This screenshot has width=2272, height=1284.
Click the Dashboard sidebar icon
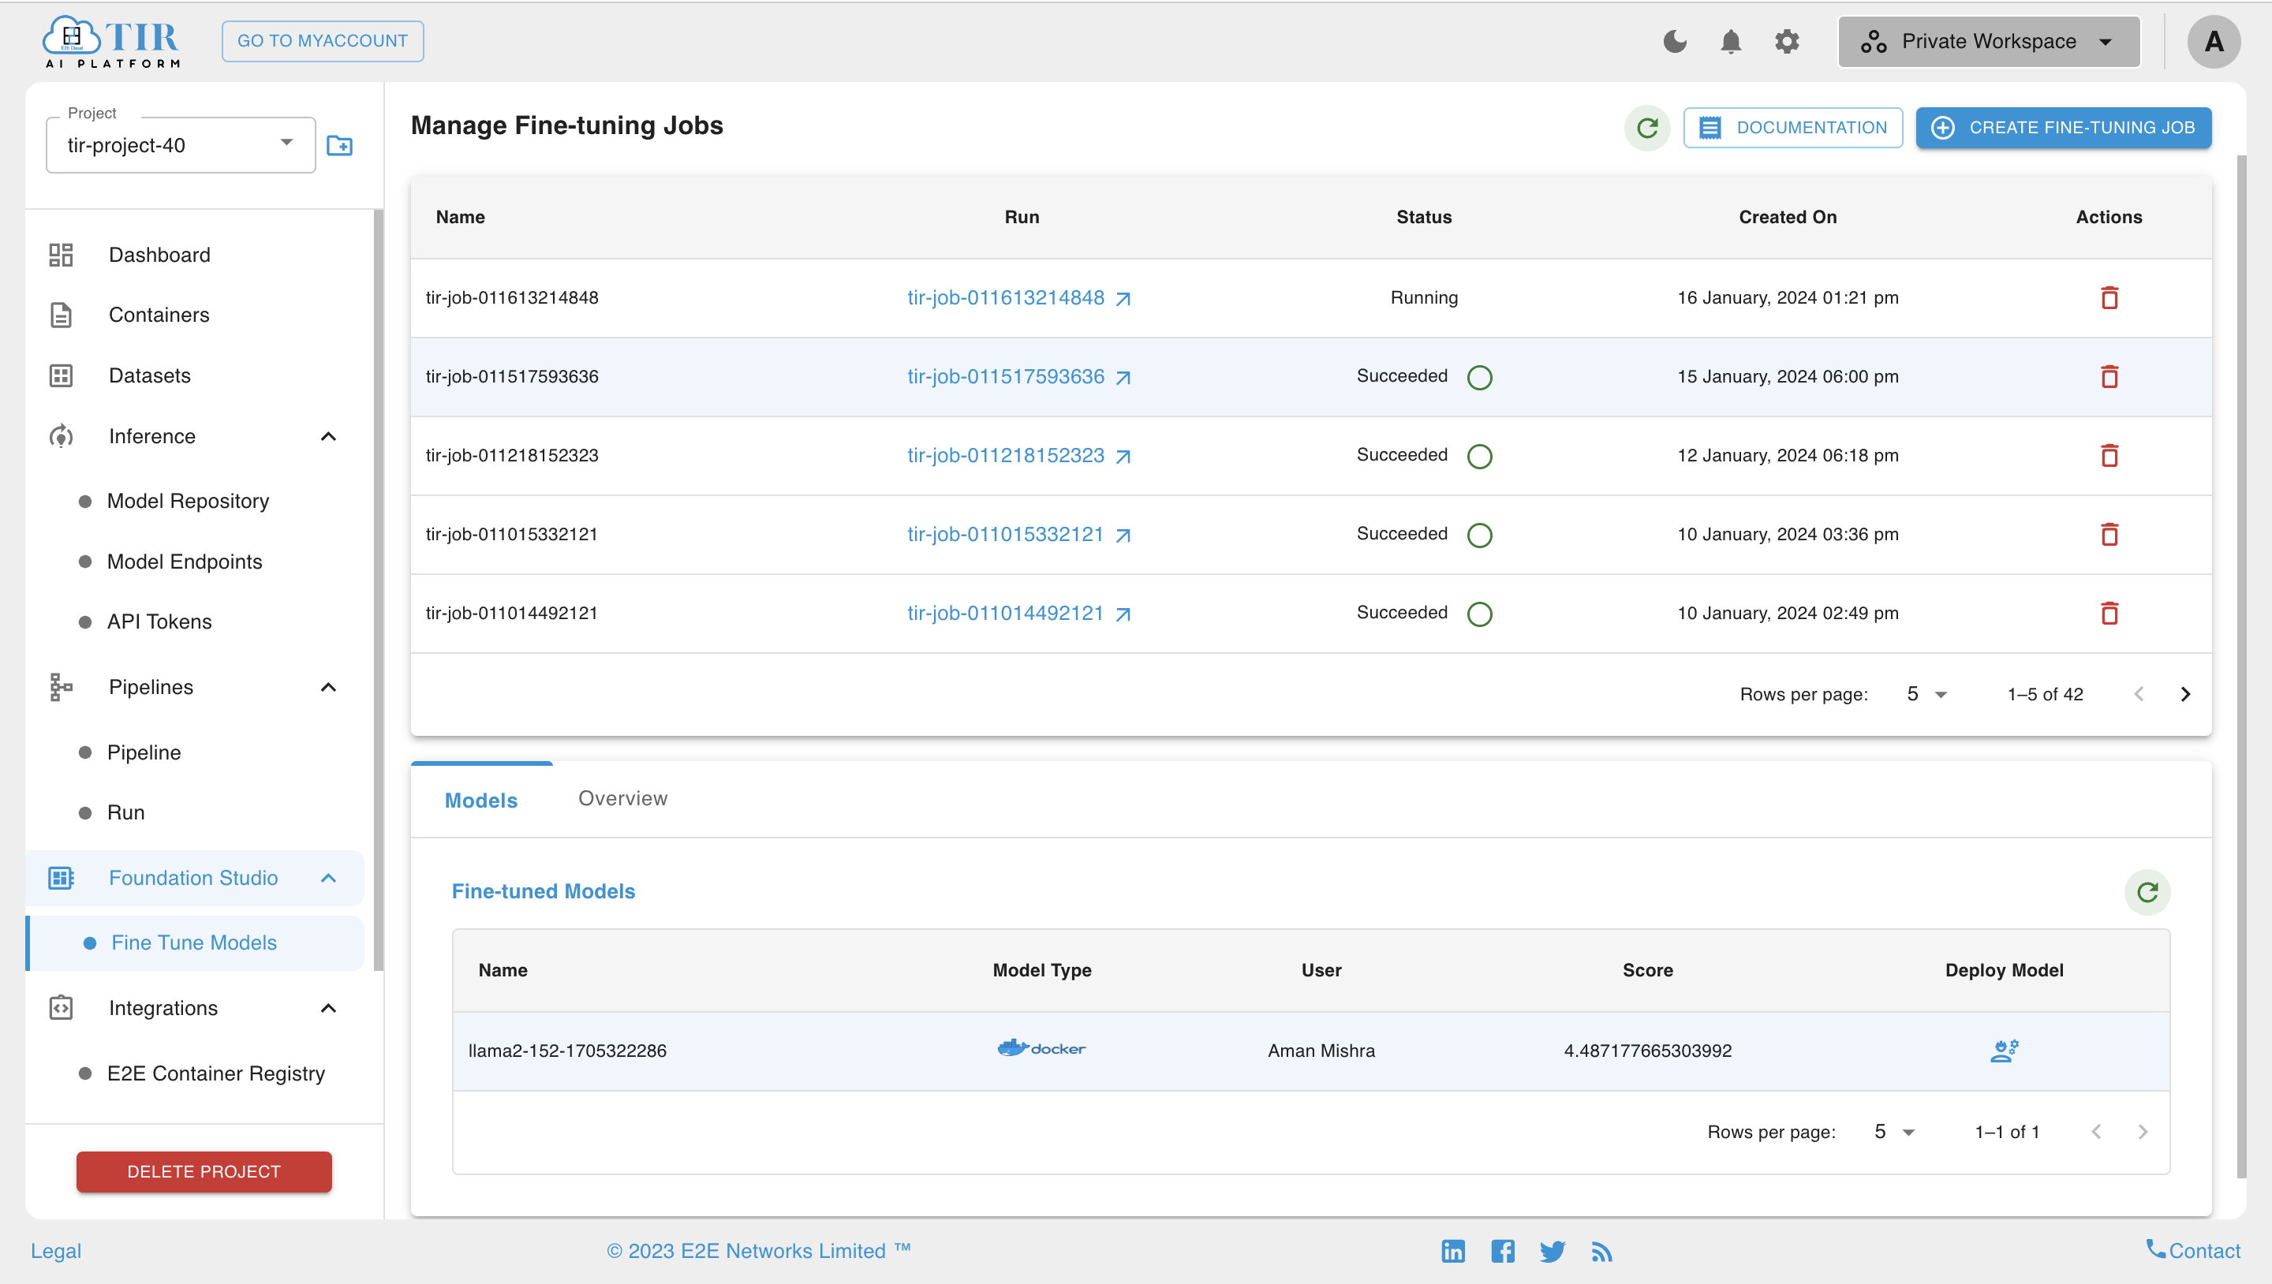coord(61,255)
